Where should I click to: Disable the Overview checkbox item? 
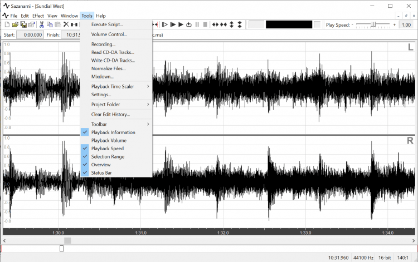coord(101,165)
